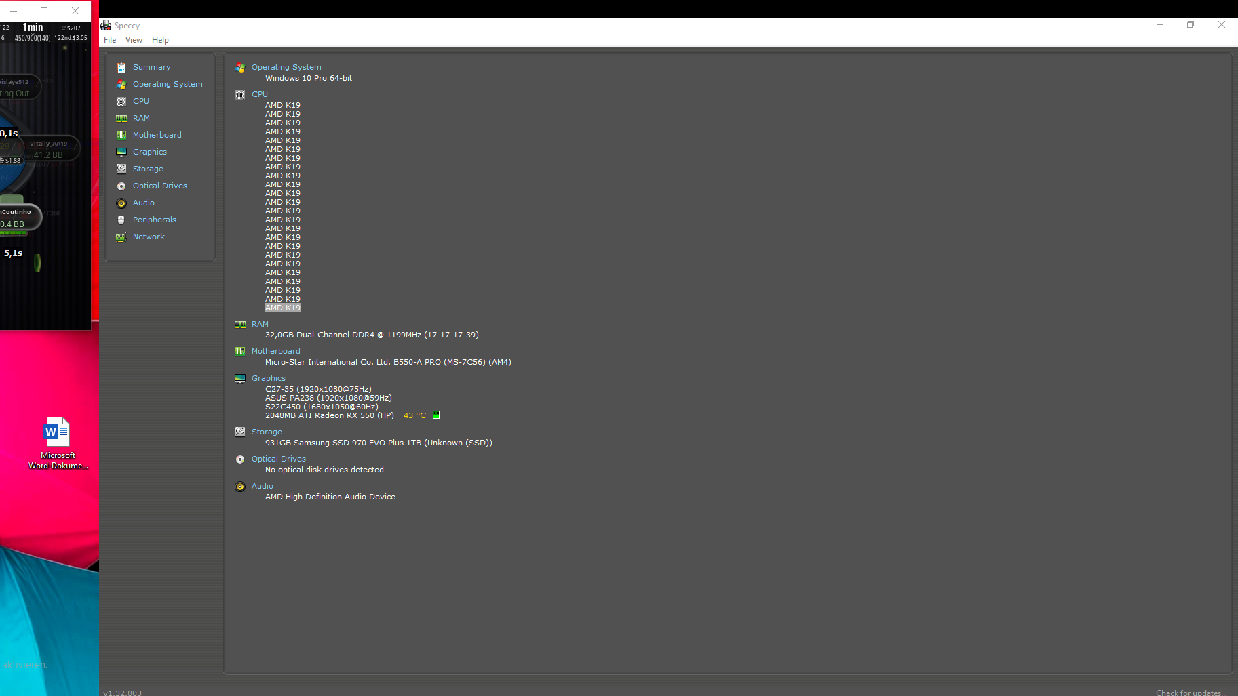Viewport: 1238px width, 696px height.
Task: Click the Audio speaker icon in sidebar
Action: tap(121, 203)
